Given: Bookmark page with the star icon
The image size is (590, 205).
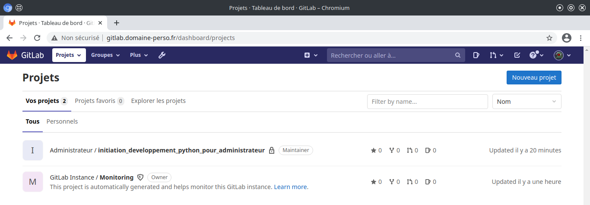Looking at the screenshot, I should pos(549,38).
